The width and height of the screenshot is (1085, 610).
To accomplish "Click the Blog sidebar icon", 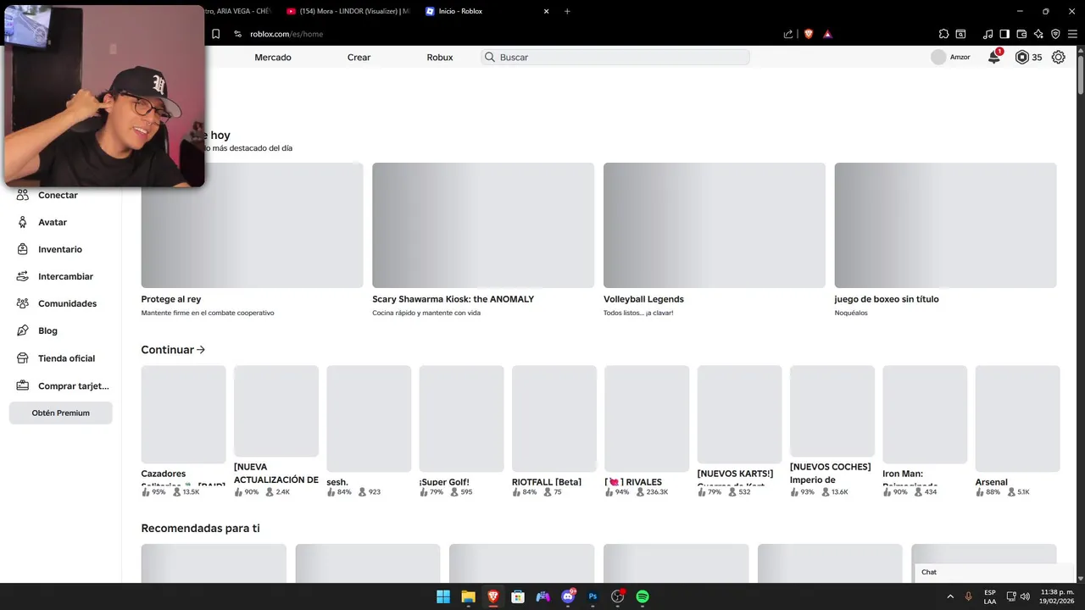I will coord(23,330).
